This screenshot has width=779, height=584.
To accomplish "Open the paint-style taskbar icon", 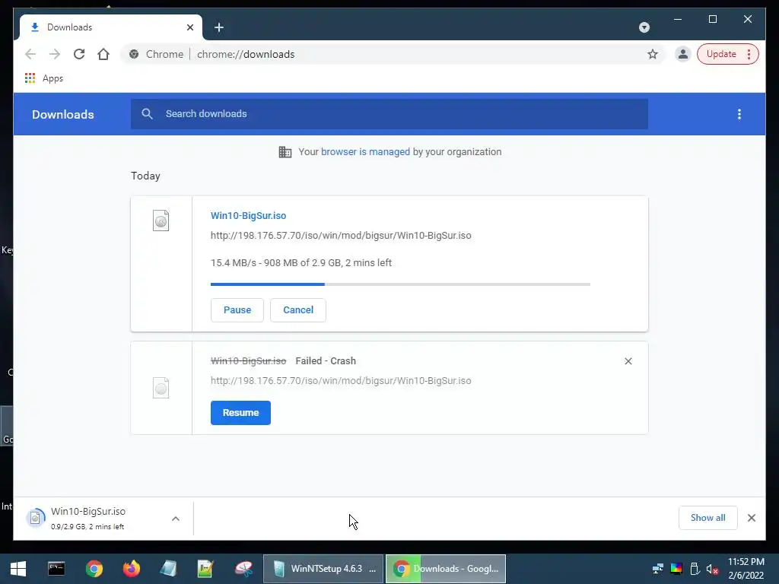I will tap(243, 569).
